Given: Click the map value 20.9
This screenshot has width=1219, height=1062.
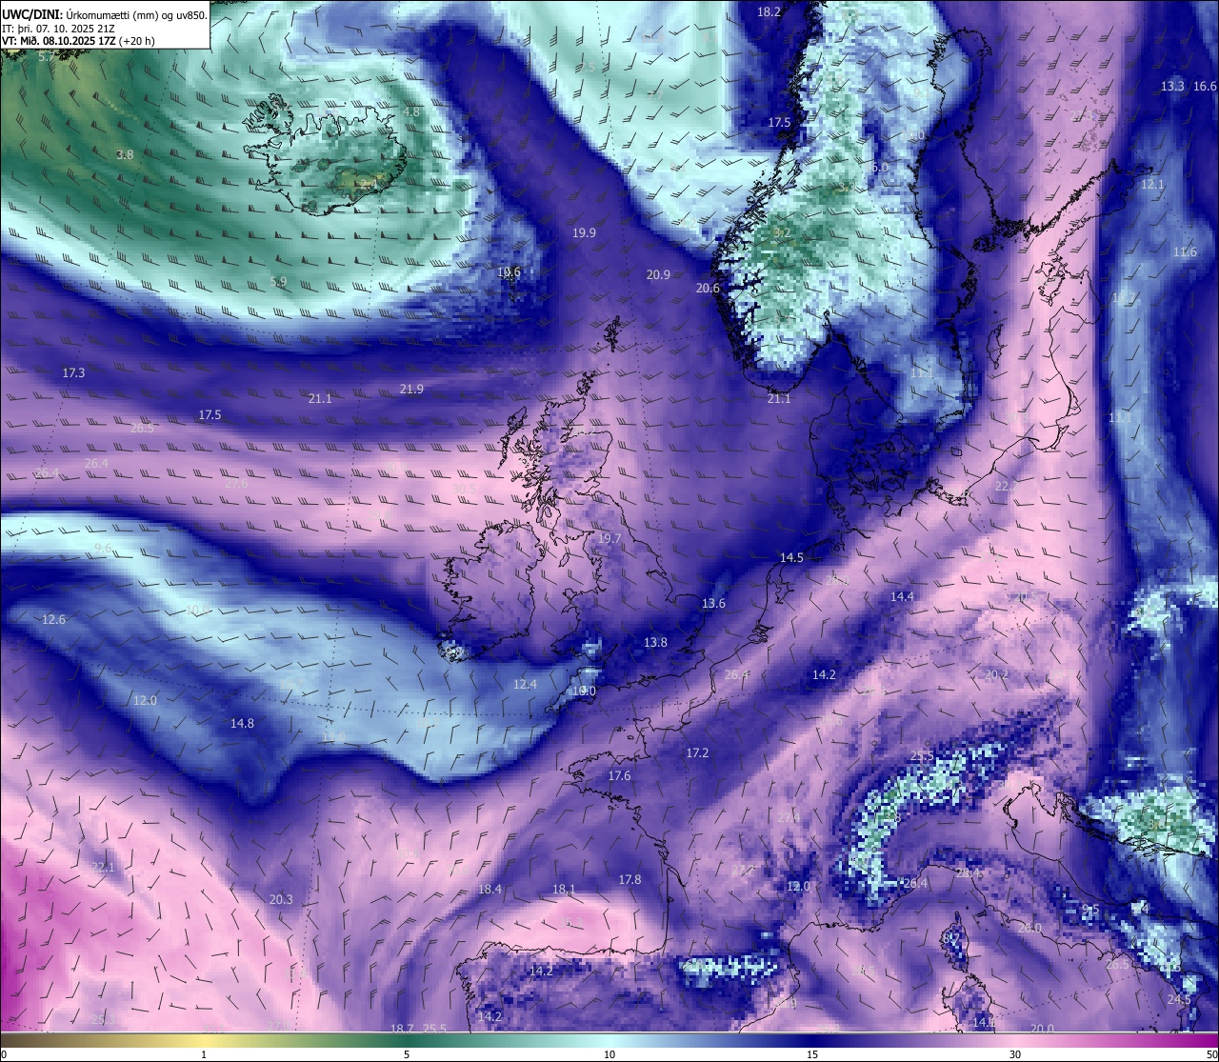Looking at the screenshot, I should [658, 275].
